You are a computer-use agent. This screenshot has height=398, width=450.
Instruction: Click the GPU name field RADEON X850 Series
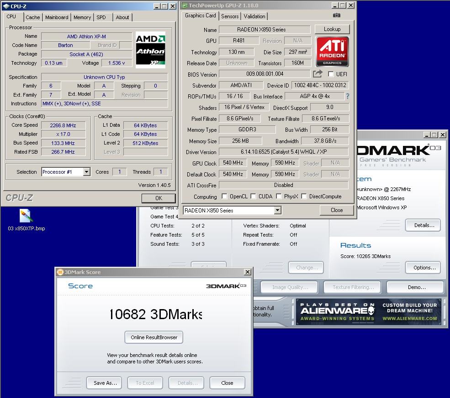pos(265,30)
